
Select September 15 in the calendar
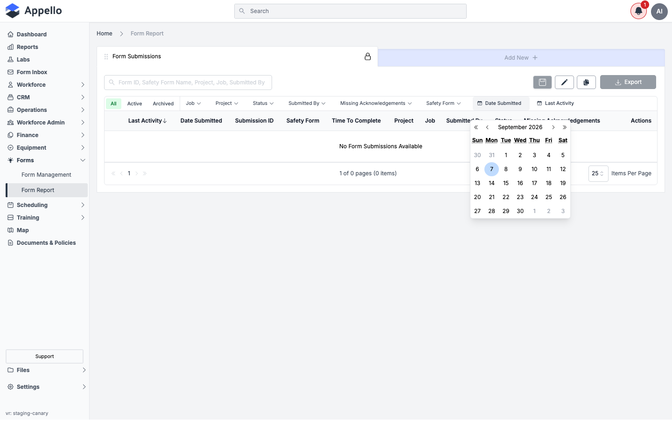point(506,183)
